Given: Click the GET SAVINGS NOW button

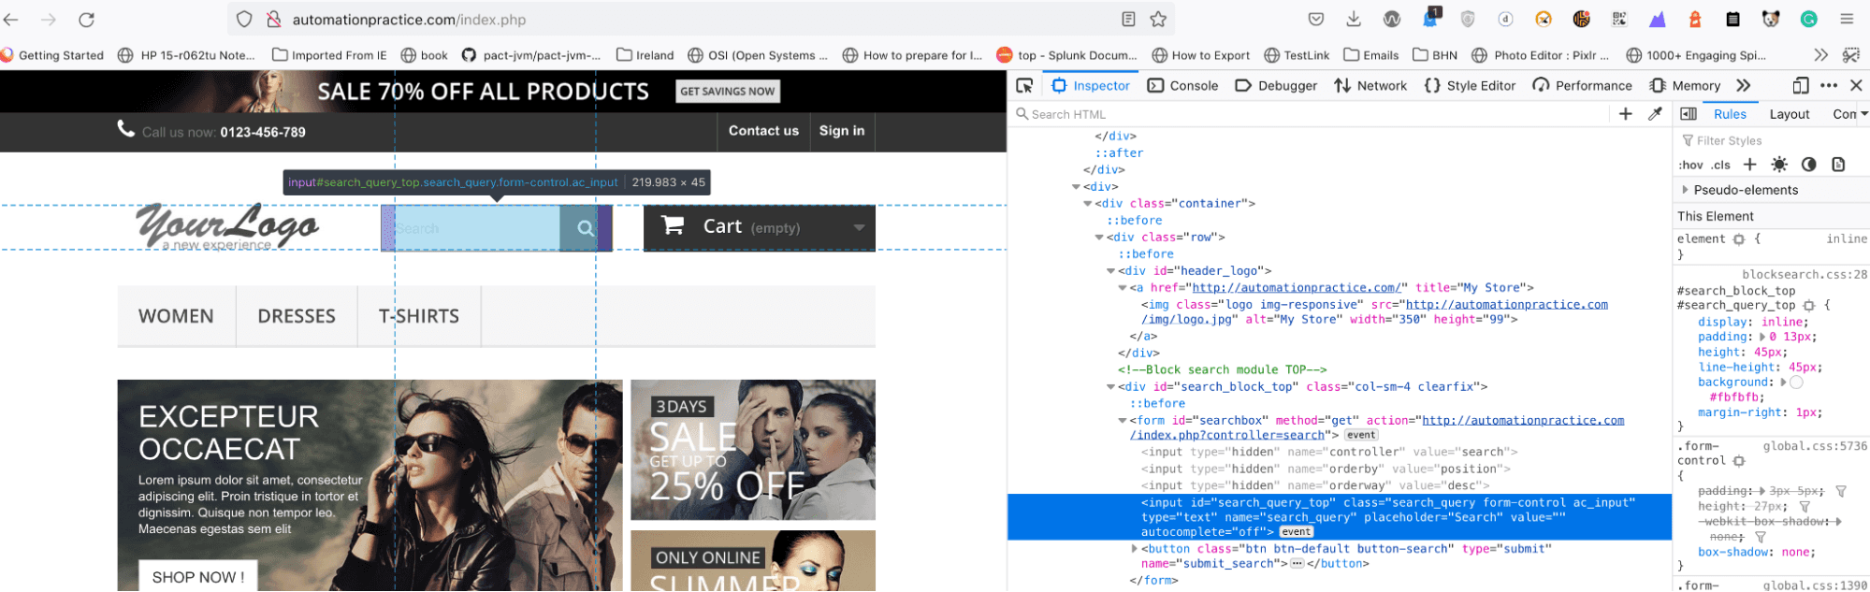Looking at the screenshot, I should click(727, 92).
